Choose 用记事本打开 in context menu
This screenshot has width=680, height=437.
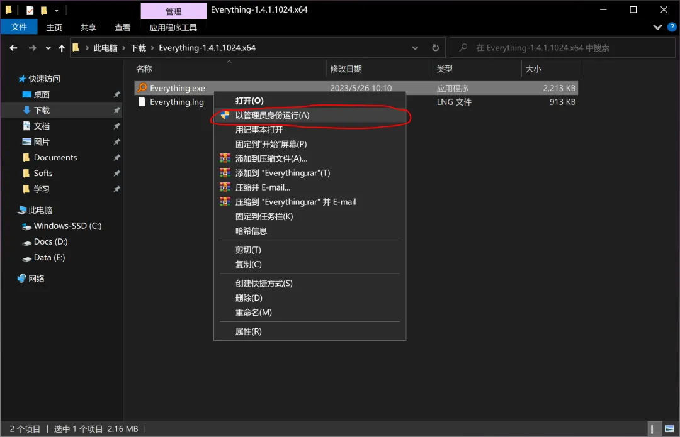pos(310,130)
